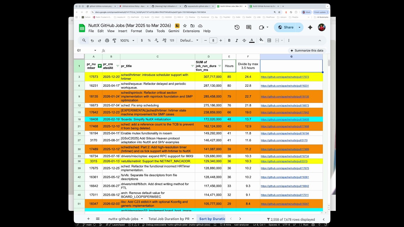
Task: Open link to nuttx pull 18408
Action: coord(285,119)
